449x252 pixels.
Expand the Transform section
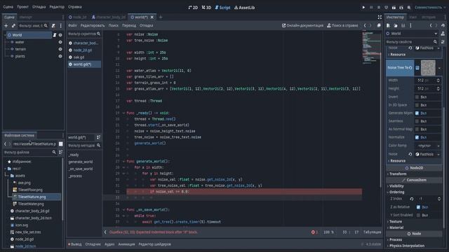397,174
